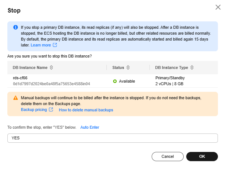Viewport: 226px width, 170px height.
Task: Click the Status column header text
Action: coord(118,68)
